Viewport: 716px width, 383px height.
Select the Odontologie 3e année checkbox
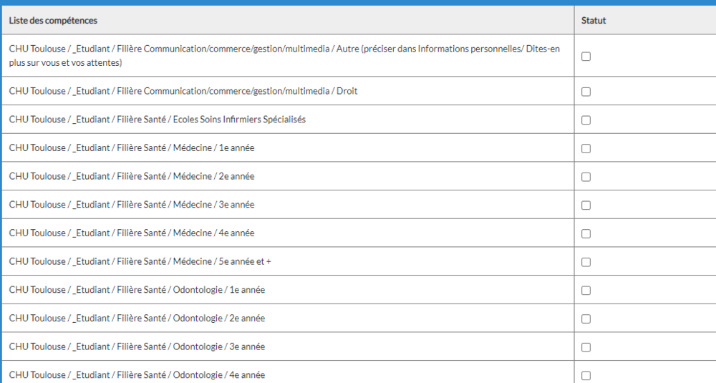pyautogui.click(x=586, y=347)
